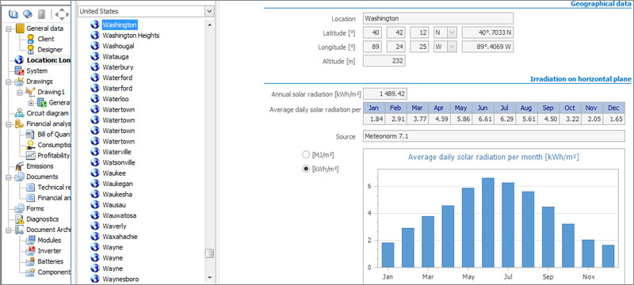Open the Circuit diagram node

[48, 113]
